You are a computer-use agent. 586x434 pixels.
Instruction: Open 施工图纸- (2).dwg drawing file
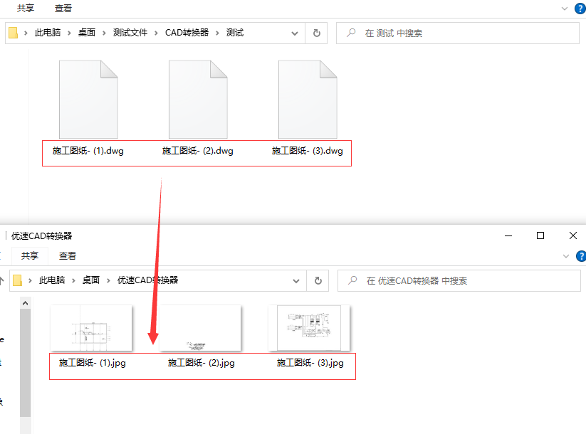pyautogui.click(x=199, y=100)
